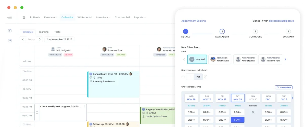Image resolution: width=306 pixels, height=127 pixels.
Task: Pick the 8:00 AM slot under FRI NOV 28
Action: pos(222,112)
